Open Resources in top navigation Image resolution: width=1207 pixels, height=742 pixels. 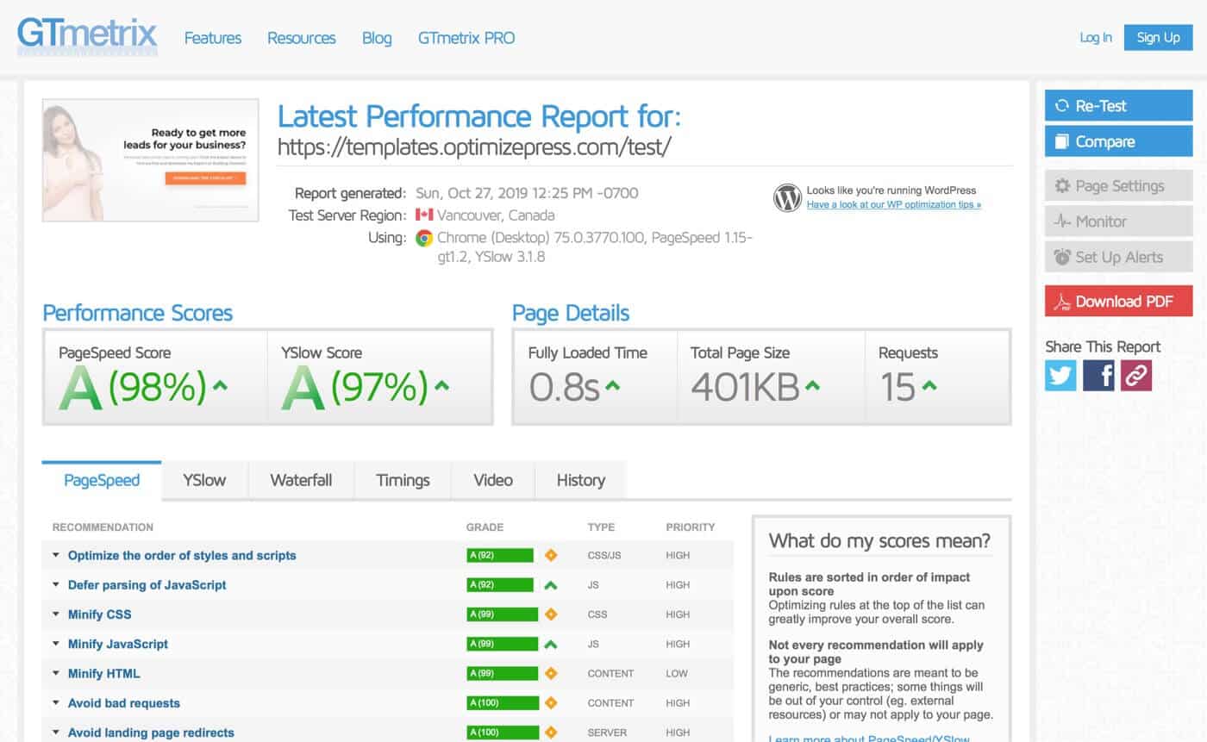coord(302,38)
